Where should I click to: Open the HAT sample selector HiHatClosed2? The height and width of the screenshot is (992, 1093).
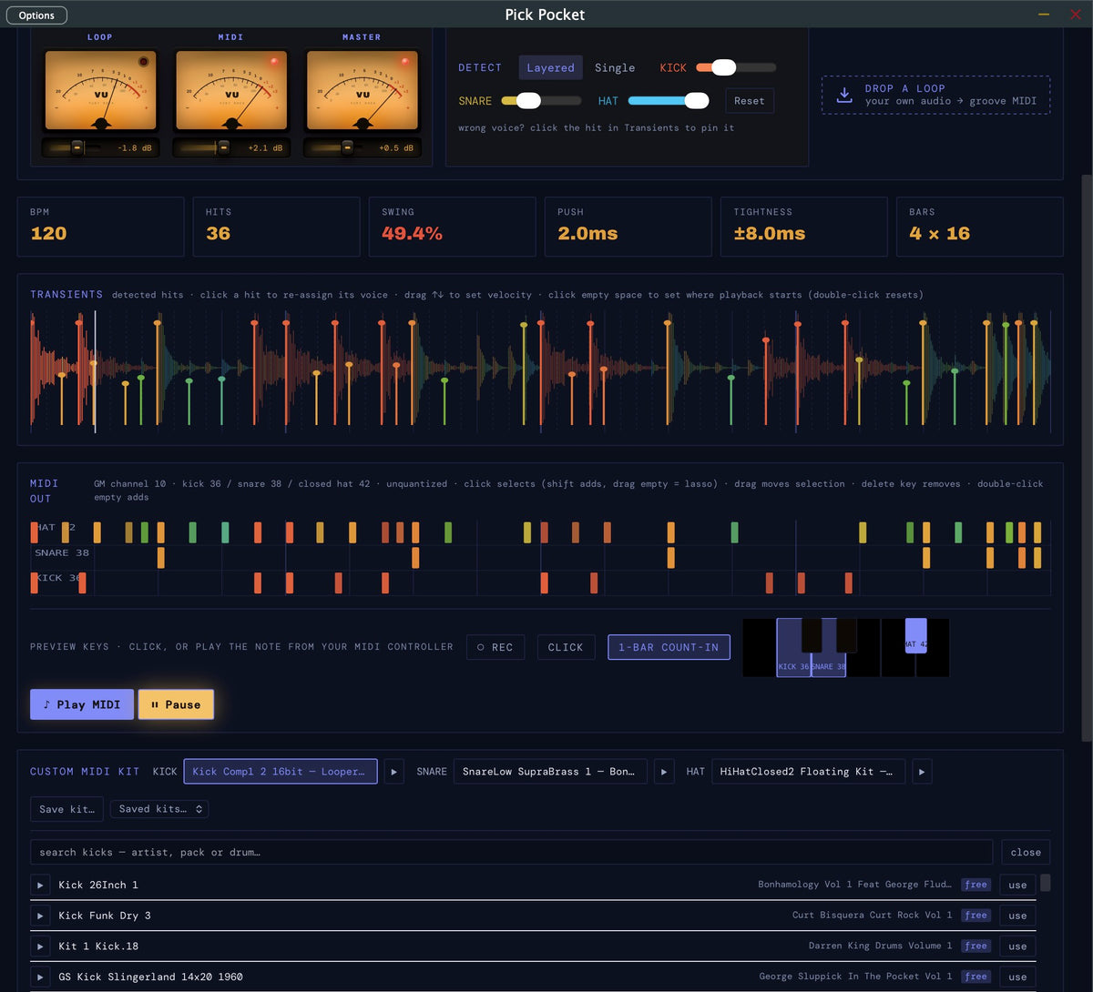click(x=809, y=772)
